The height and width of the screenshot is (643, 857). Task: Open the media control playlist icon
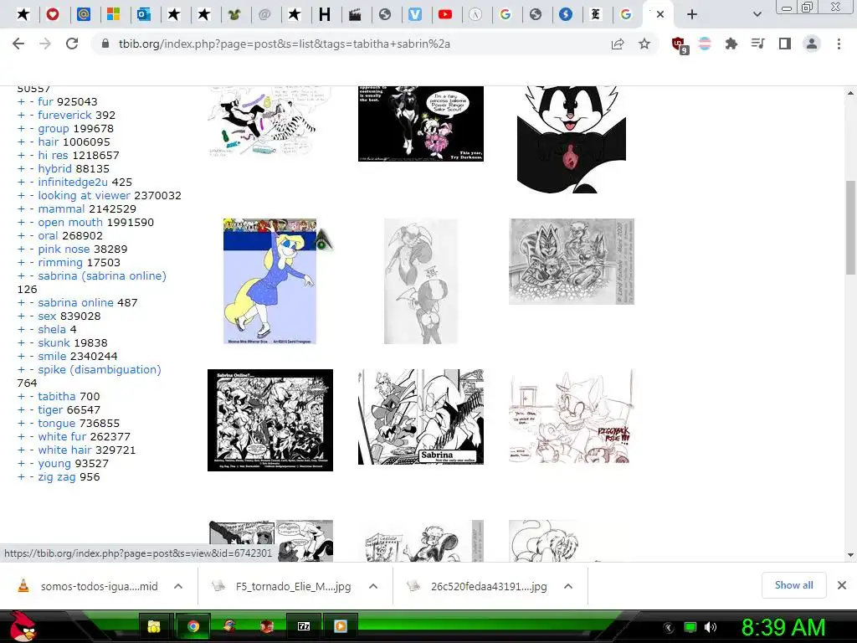pyautogui.click(x=757, y=44)
